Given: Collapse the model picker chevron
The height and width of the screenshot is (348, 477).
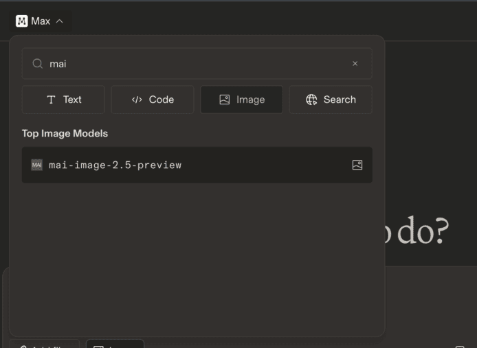Looking at the screenshot, I should click(60, 21).
